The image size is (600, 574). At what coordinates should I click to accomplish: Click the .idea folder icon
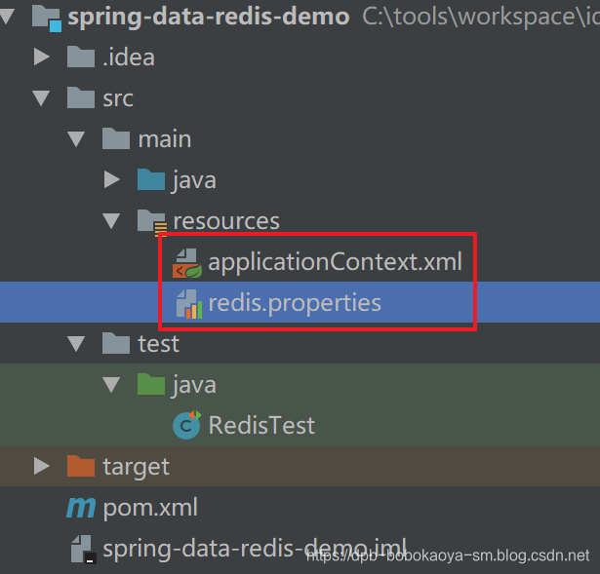[x=81, y=57]
